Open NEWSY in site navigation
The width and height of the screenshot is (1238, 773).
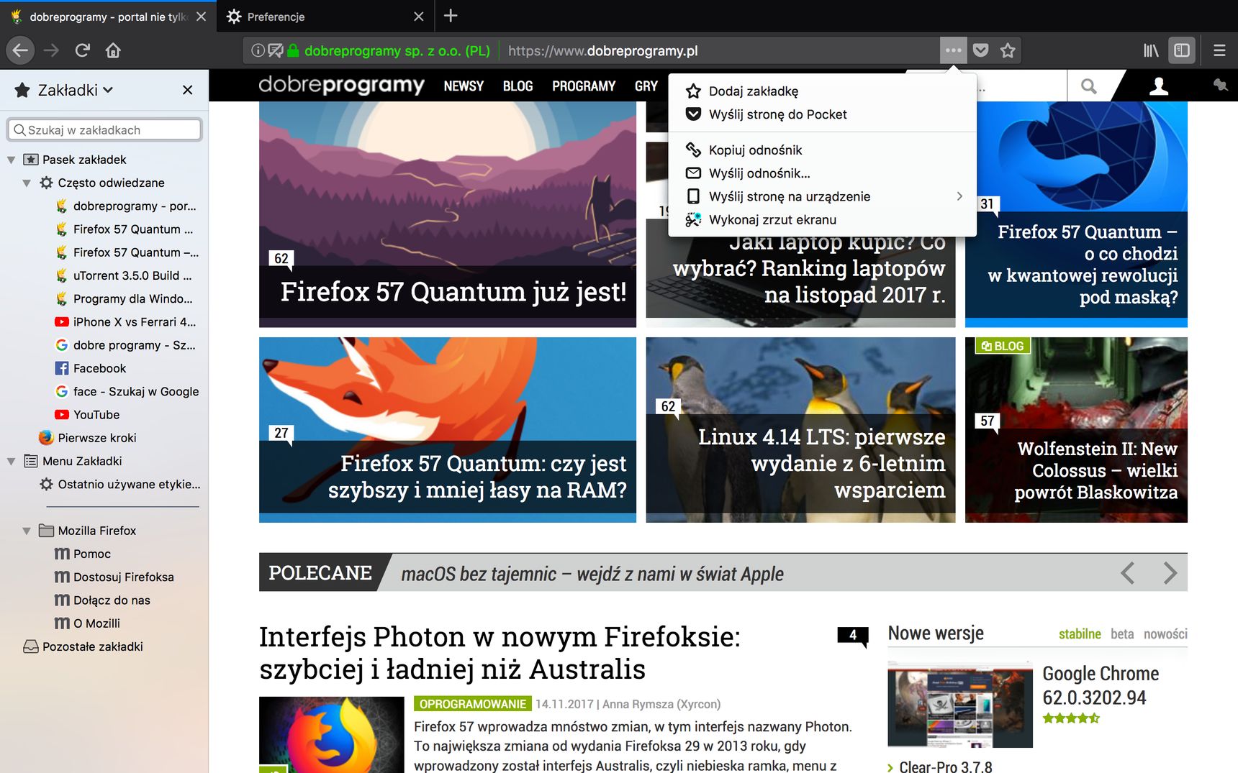click(464, 86)
